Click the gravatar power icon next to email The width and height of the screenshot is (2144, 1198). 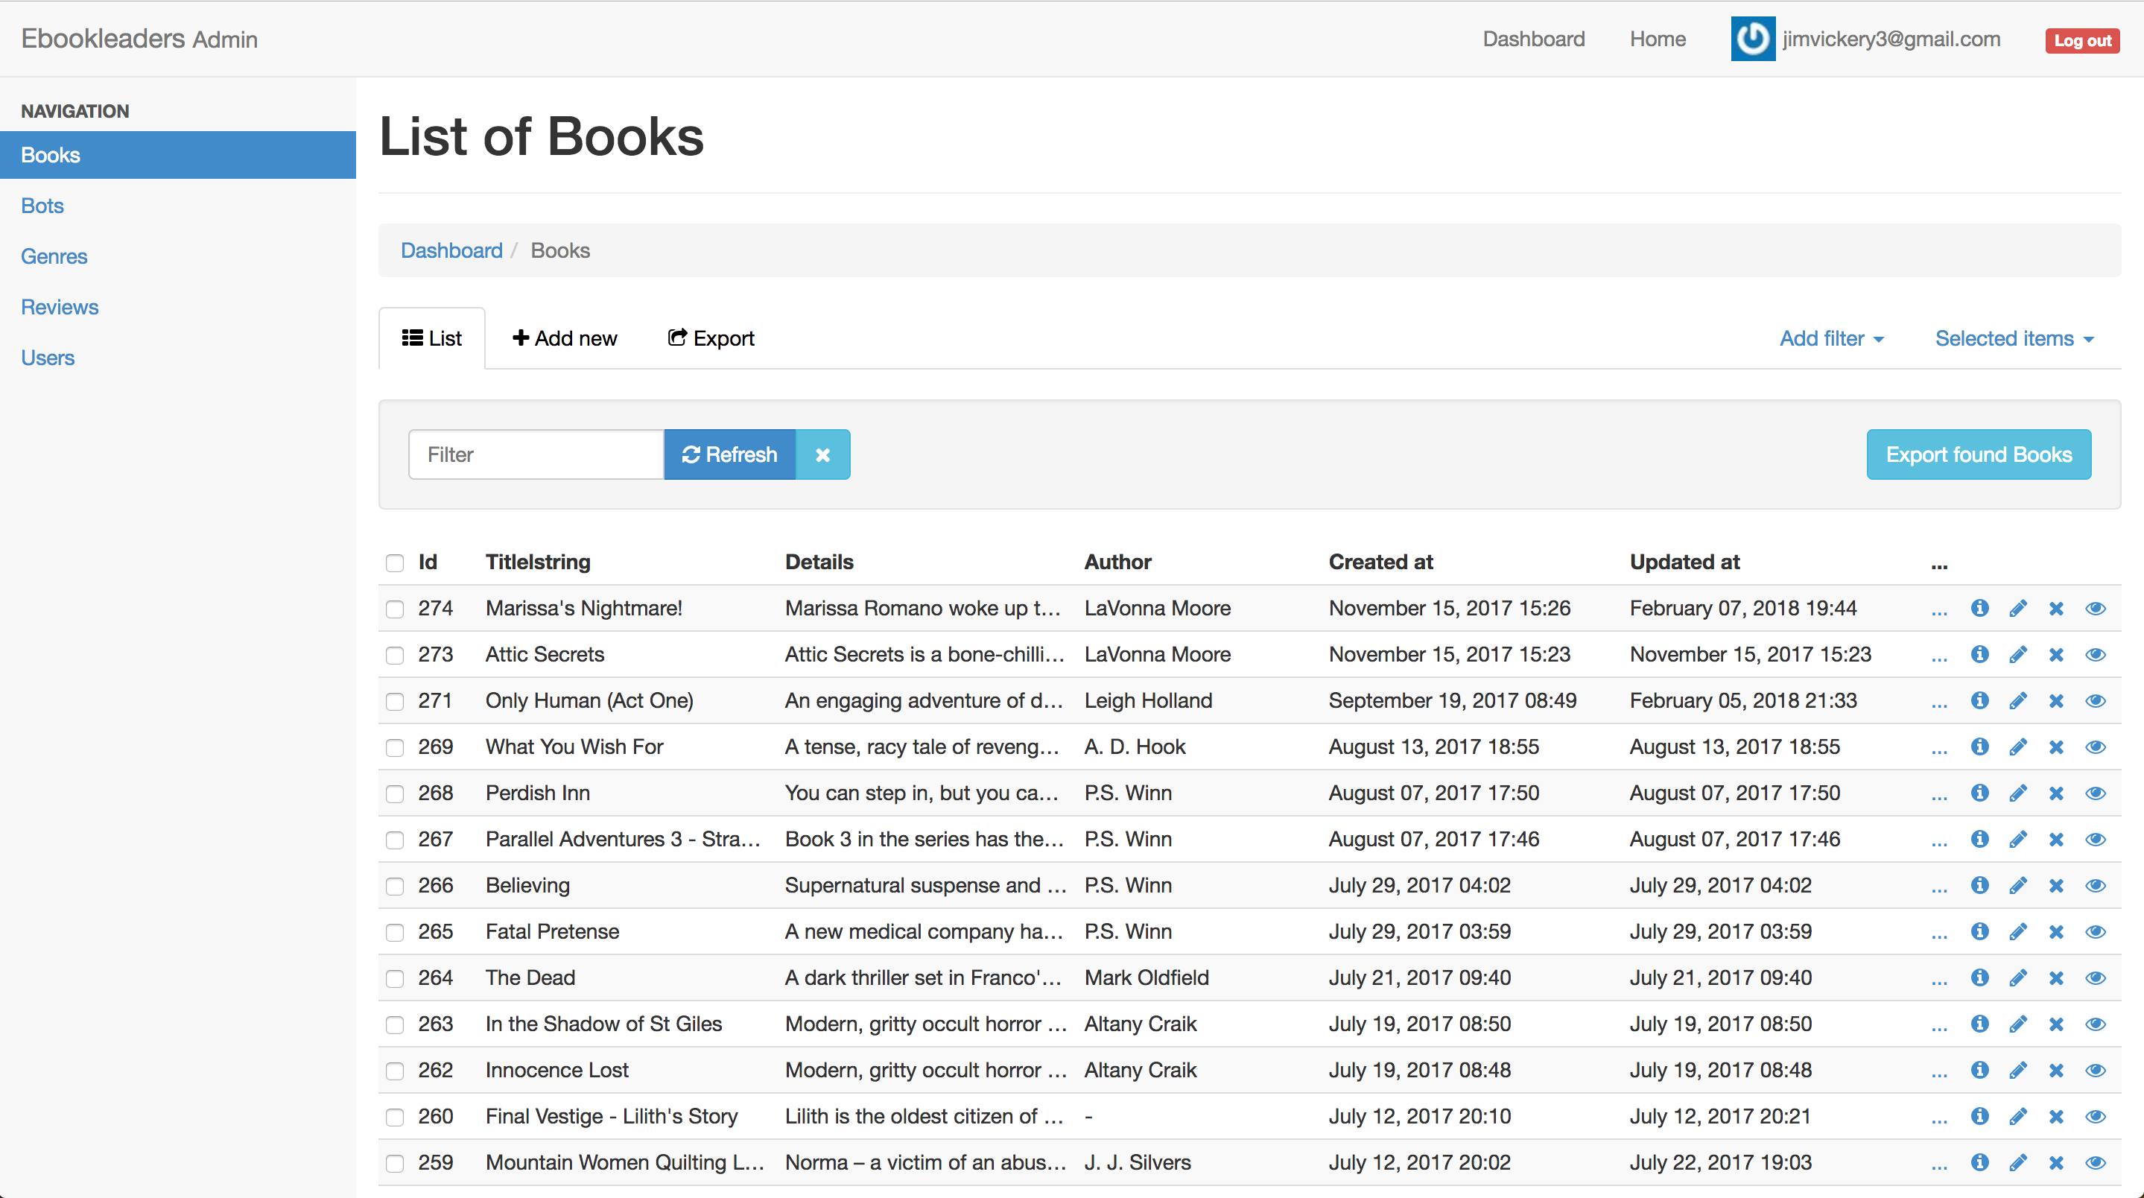(x=1753, y=39)
